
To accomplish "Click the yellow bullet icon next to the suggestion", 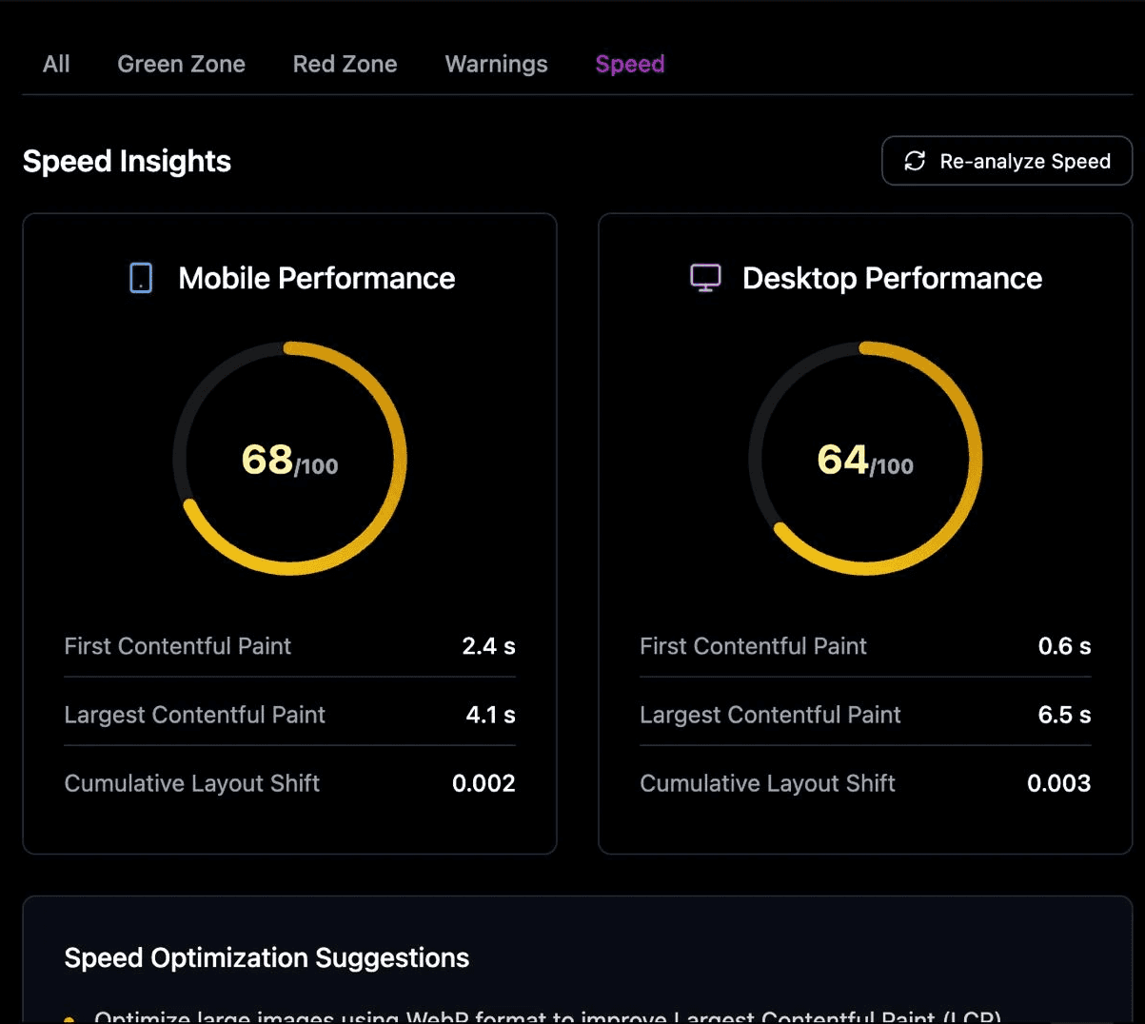I will (69, 1017).
